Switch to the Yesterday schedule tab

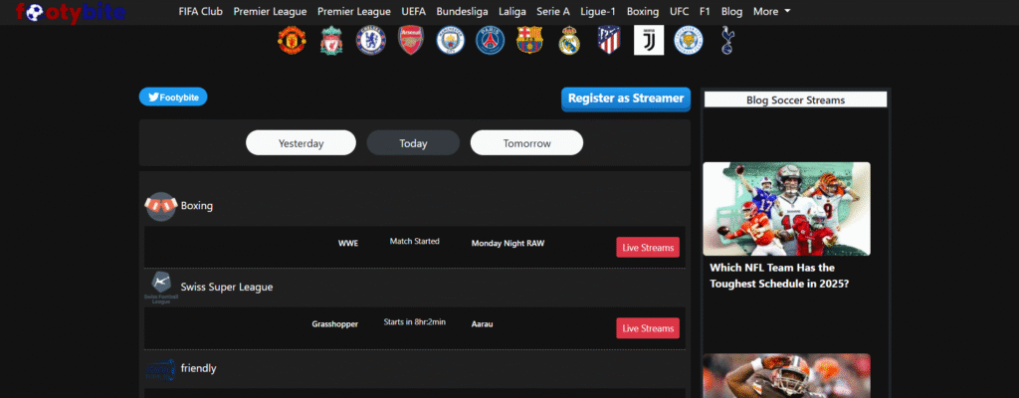coord(301,143)
